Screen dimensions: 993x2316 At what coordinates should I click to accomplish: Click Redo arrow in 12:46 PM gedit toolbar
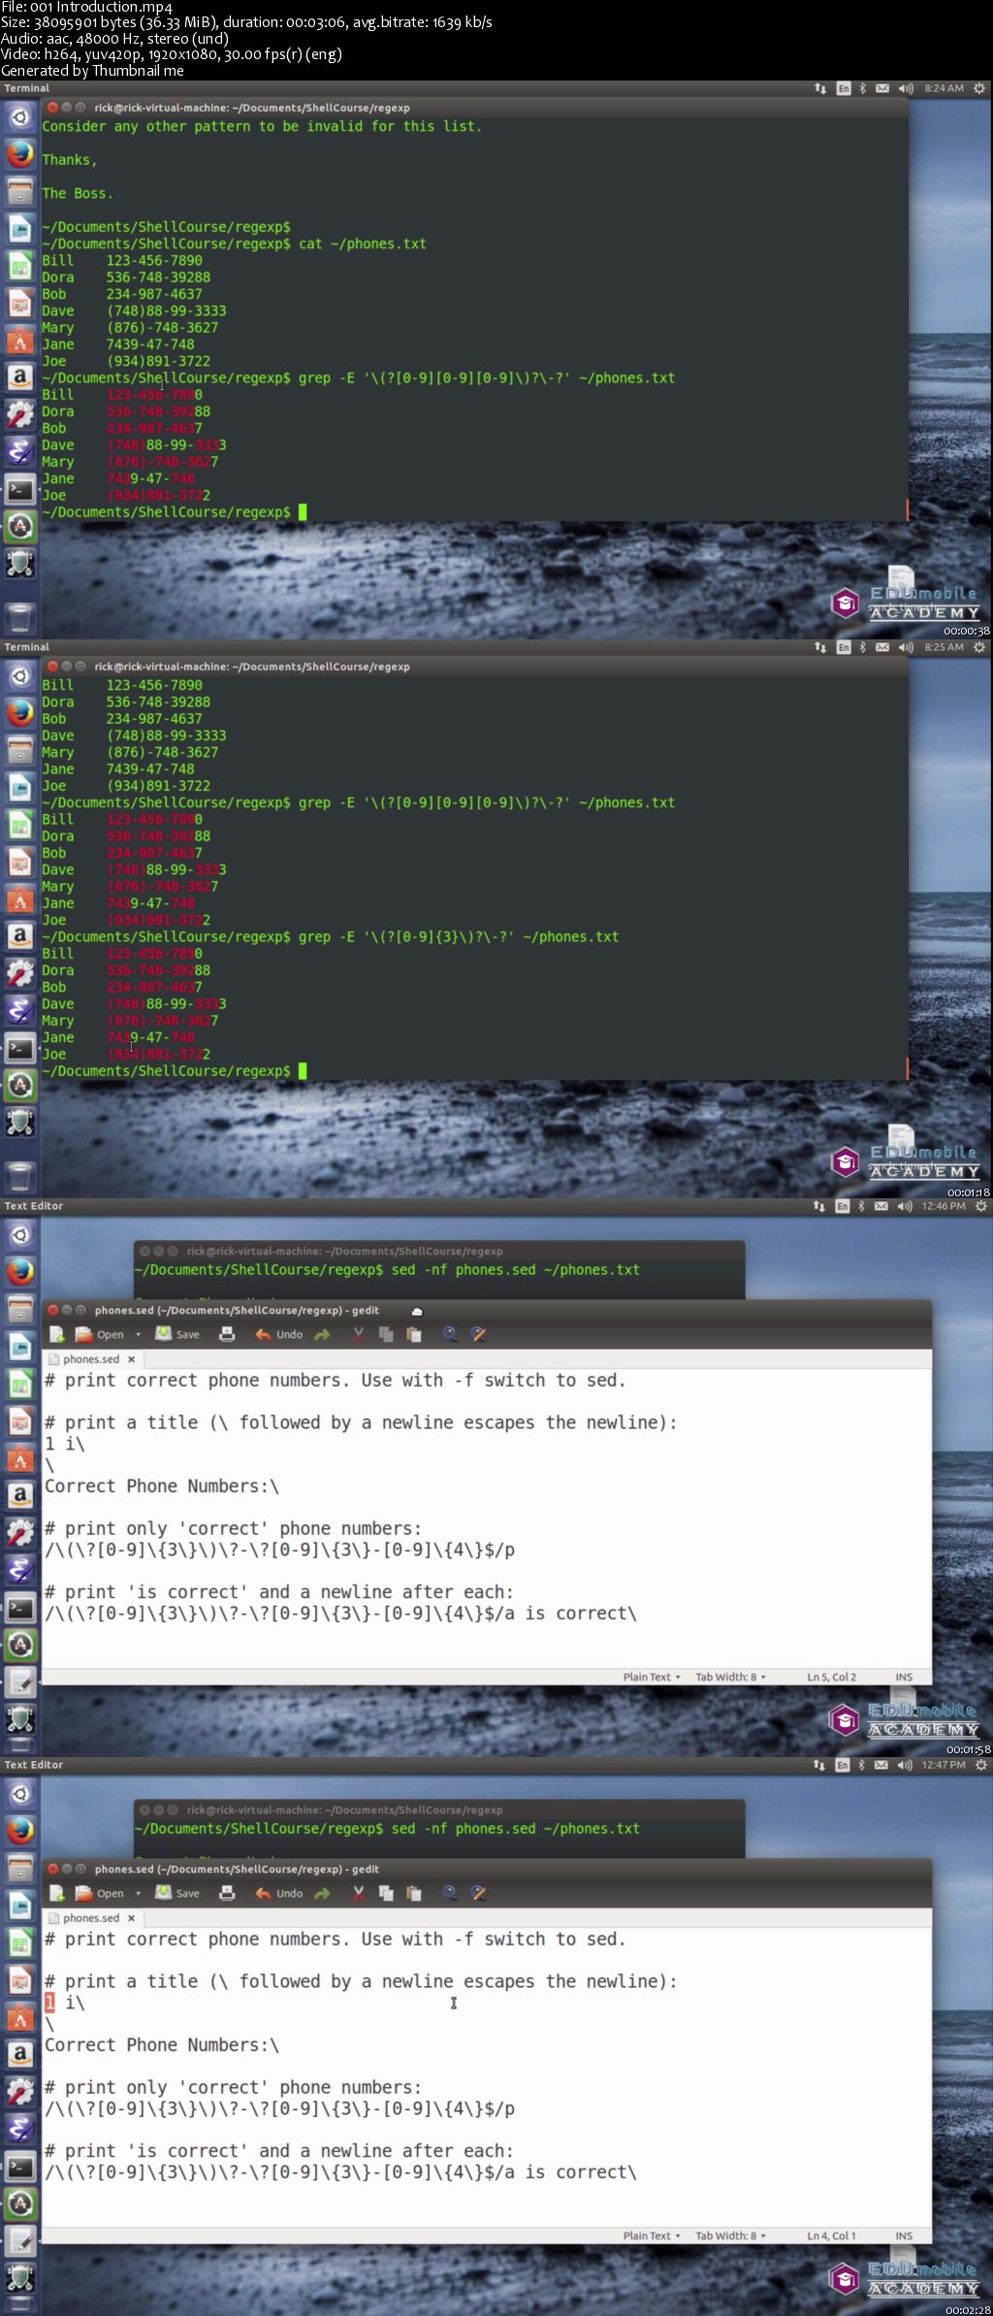pos(322,1334)
